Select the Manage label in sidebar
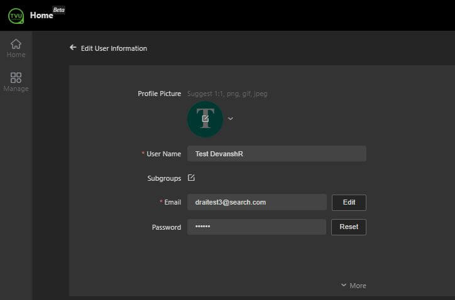 pyautogui.click(x=16, y=89)
